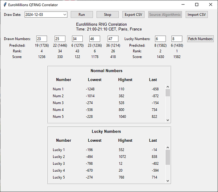The height and width of the screenshot is (192, 218).
Task: Click Num 4 last value 734
Action: tap(154, 110)
